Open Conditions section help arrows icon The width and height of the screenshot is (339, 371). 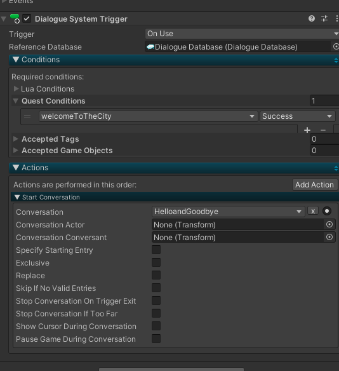pos(336,60)
